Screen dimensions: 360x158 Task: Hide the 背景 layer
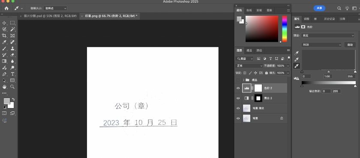tap(238, 118)
